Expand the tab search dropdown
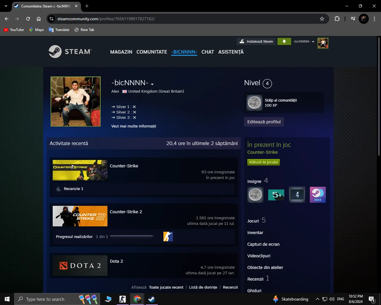The width and height of the screenshot is (381, 305). tap(6, 6)
